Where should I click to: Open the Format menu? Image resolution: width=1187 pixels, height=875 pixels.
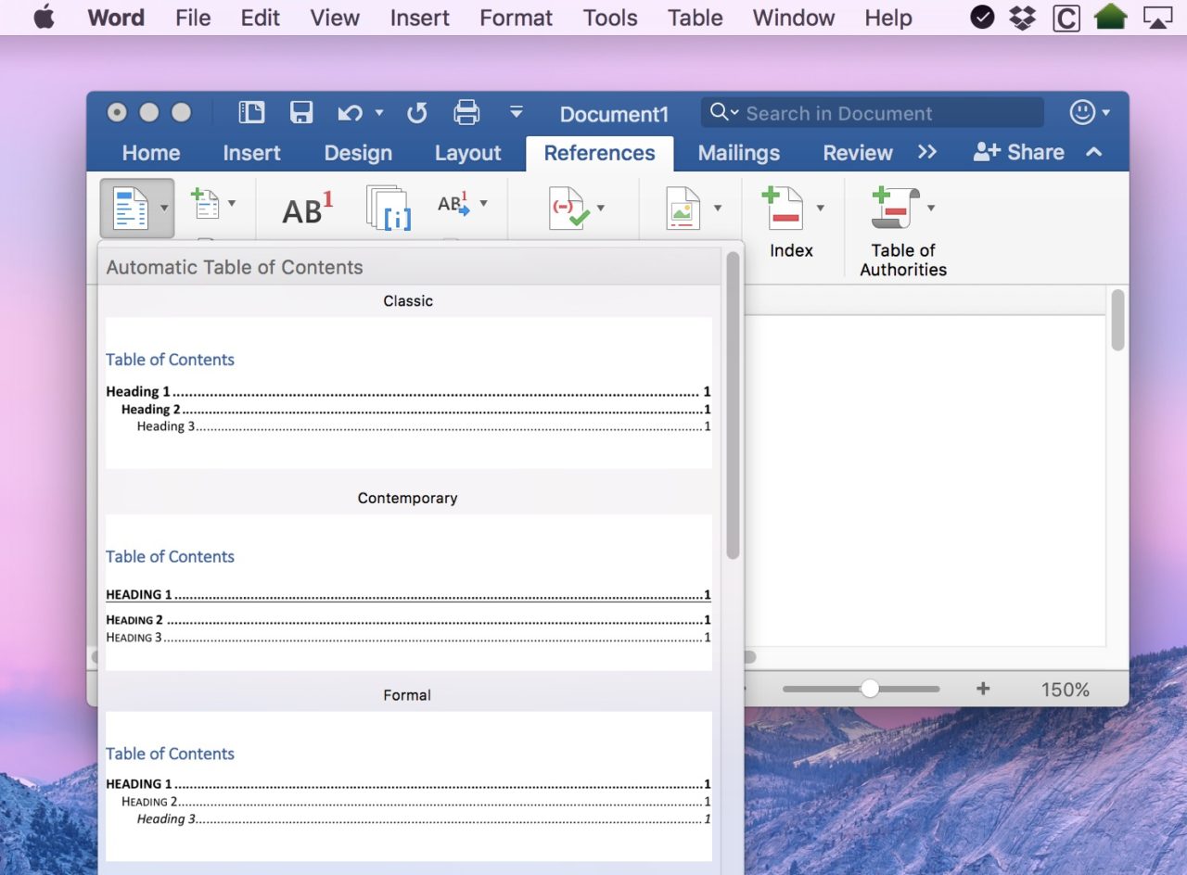pyautogui.click(x=516, y=18)
